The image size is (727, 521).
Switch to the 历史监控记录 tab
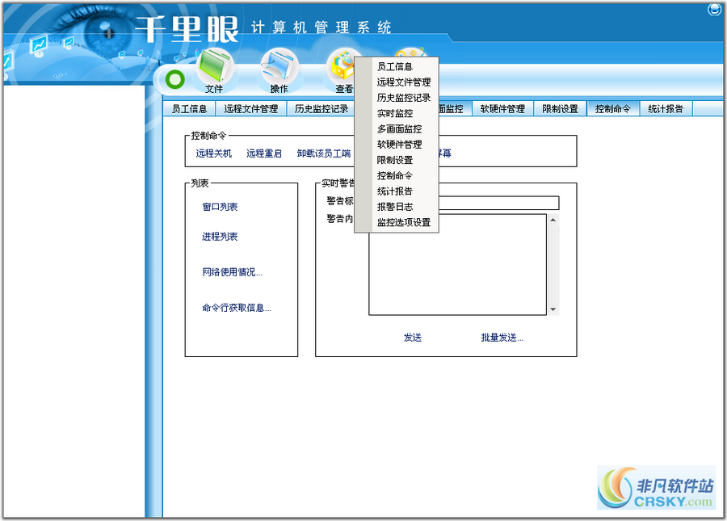click(321, 109)
